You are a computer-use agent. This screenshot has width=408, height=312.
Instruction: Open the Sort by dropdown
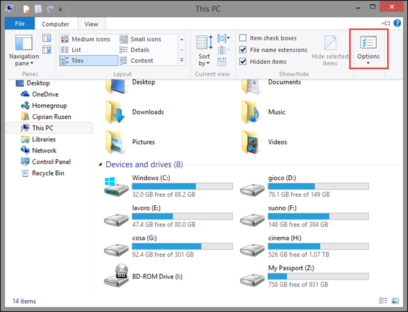[204, 51]
